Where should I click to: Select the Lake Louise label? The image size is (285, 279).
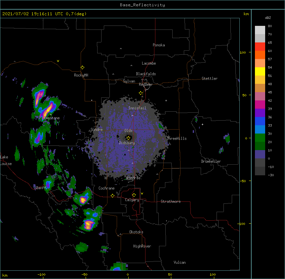[x=6, y=160]
